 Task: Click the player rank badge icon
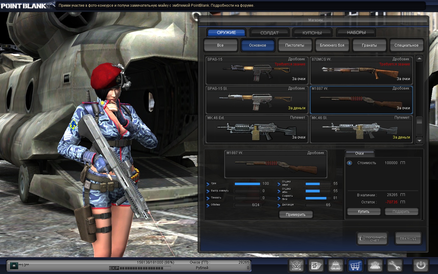[14, 266]
